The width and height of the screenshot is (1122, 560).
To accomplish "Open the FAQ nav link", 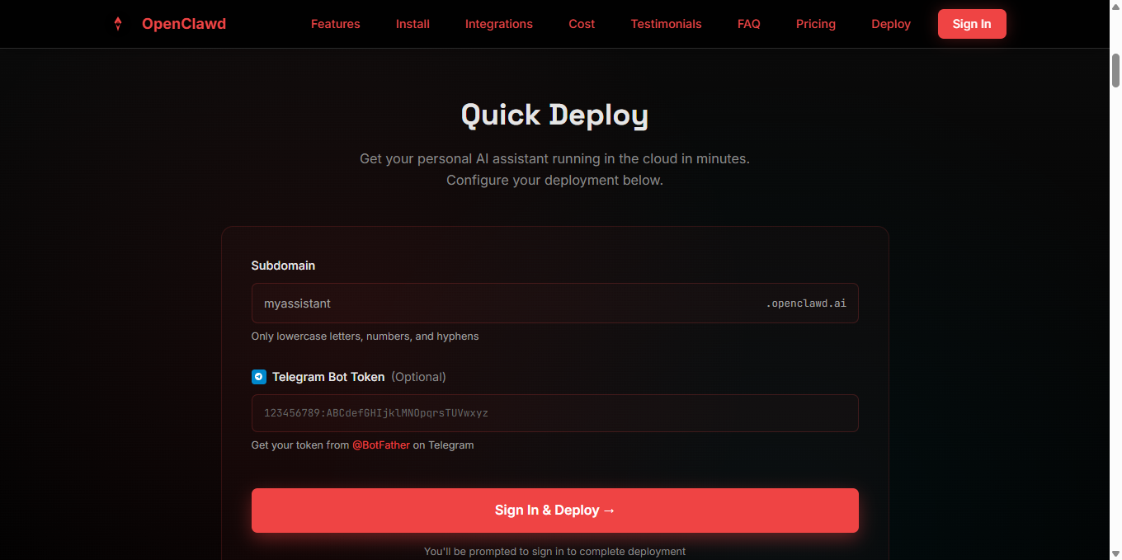I will click(748, 24).
